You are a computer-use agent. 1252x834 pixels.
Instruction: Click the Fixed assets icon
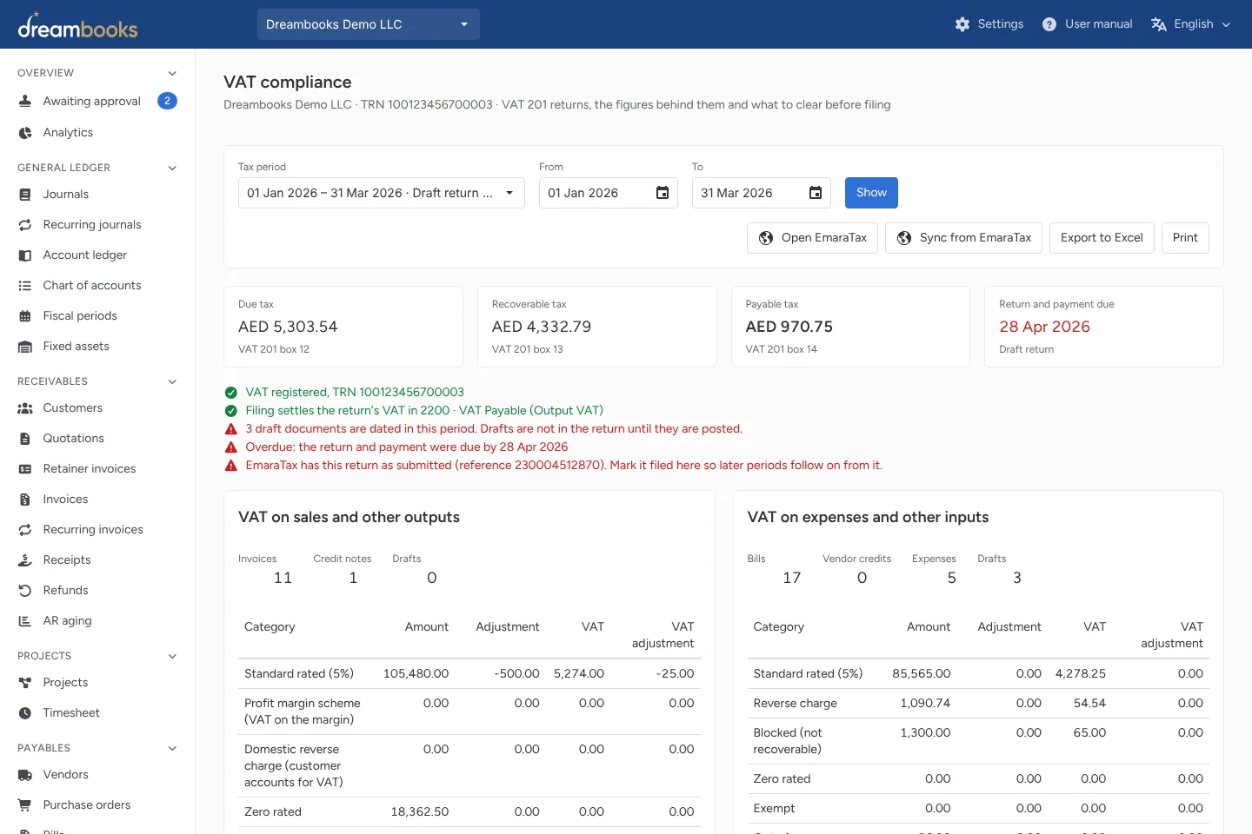click(25, 347)
